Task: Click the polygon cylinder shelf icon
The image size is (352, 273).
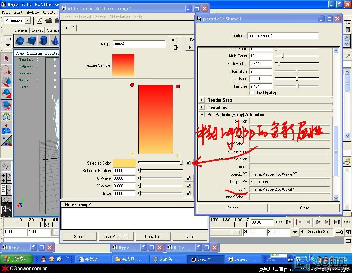Action: tap(43, 41)
